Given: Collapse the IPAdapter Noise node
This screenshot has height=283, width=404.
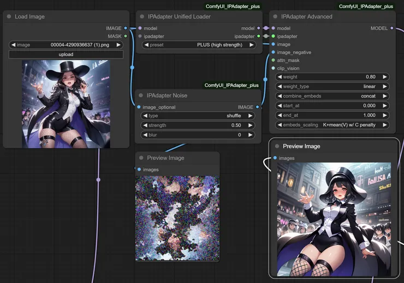Looking at the screenshot, I should pos(141,95).
